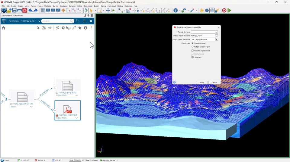Select the Multiple percent report option
The height and width of the screenshot is (162, 290).
[193, 47]
